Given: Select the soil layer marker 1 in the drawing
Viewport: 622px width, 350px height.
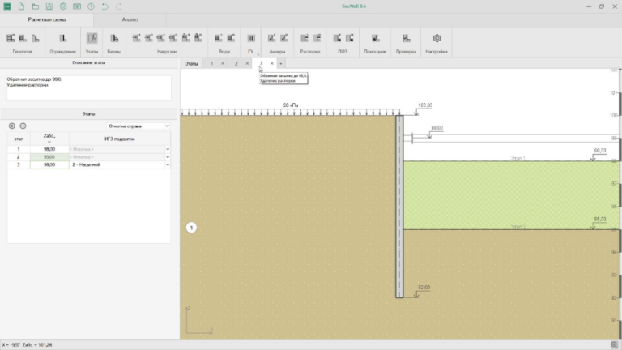Looking at the screenshot, I should coord(191,228).
